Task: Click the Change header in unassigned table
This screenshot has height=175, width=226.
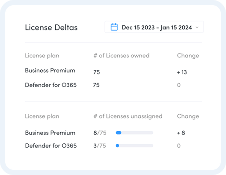Action: [x=188, y=116]
